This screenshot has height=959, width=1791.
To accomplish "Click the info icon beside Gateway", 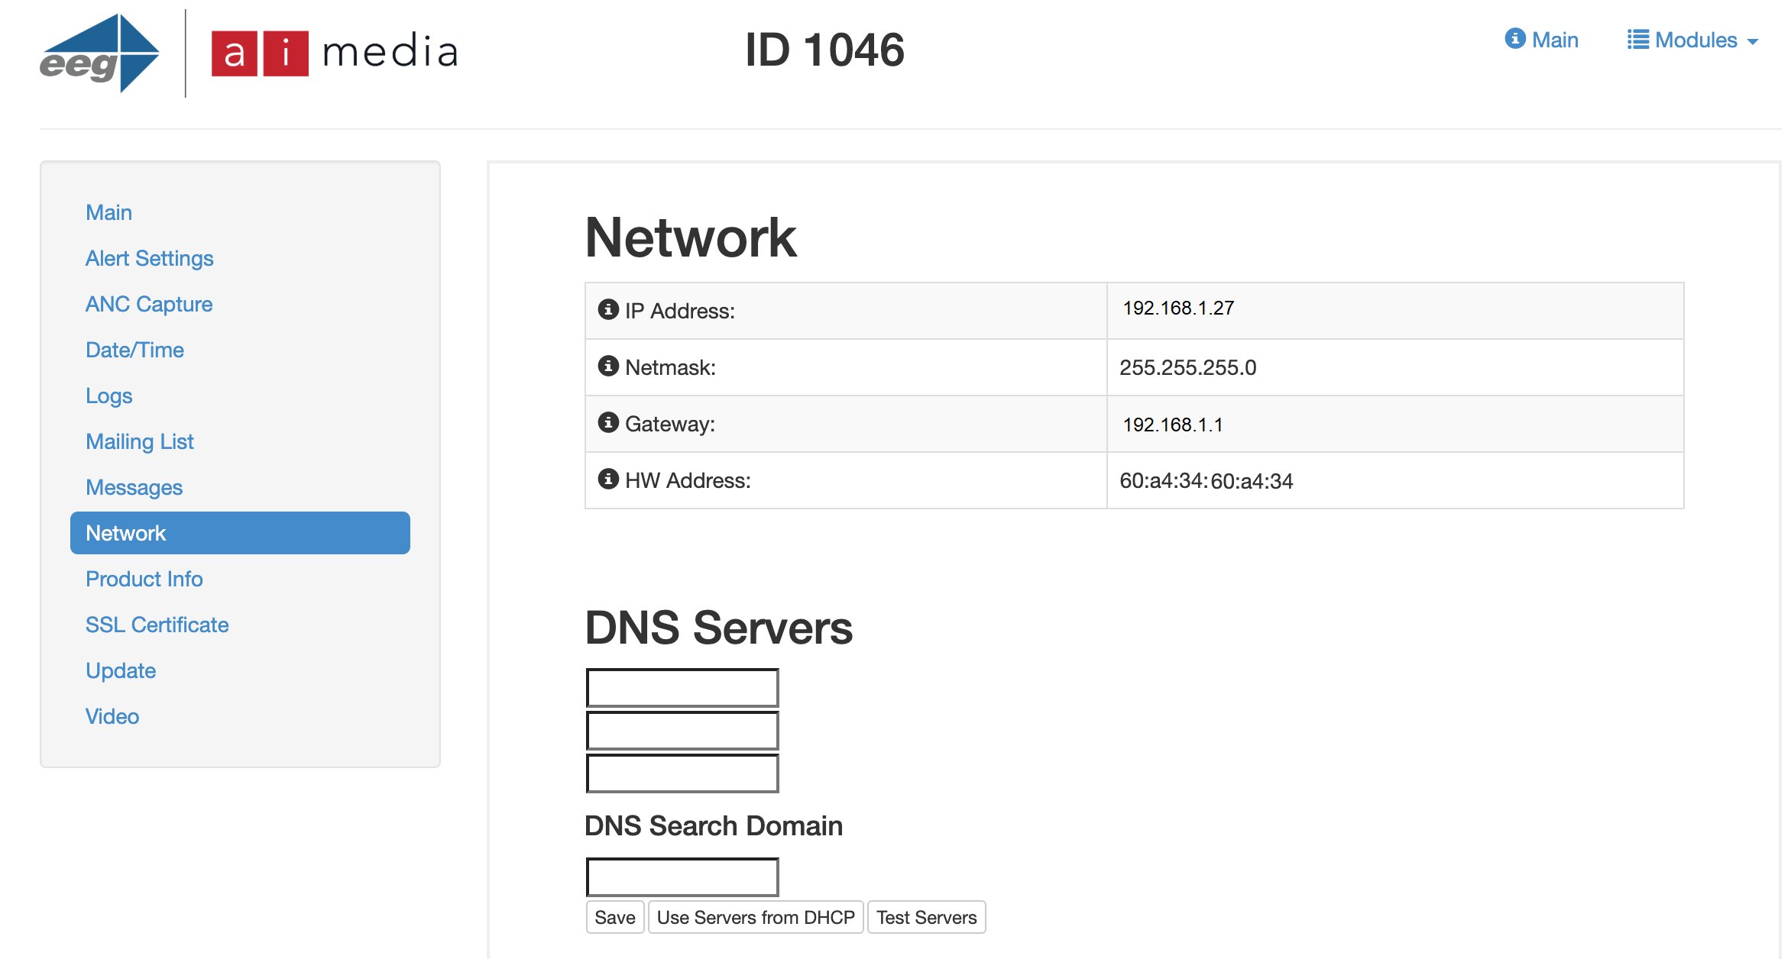I will [607, 422].
